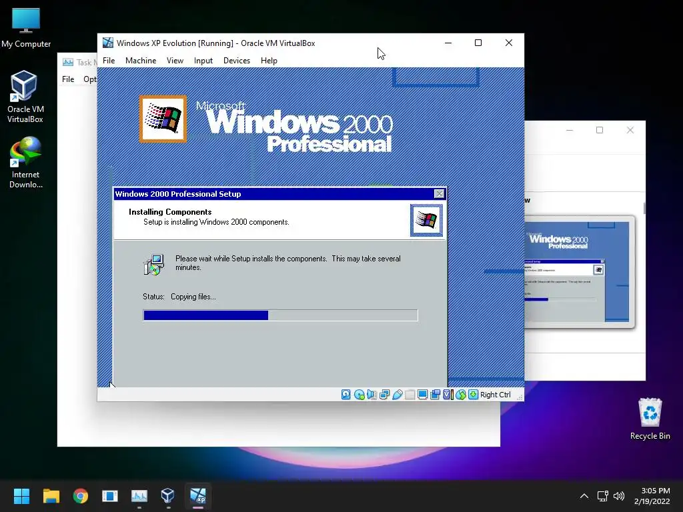Click the volume speaker icon in tray
Image resolution: width=683 pixels, height=512 pixels.
point(619,496)
